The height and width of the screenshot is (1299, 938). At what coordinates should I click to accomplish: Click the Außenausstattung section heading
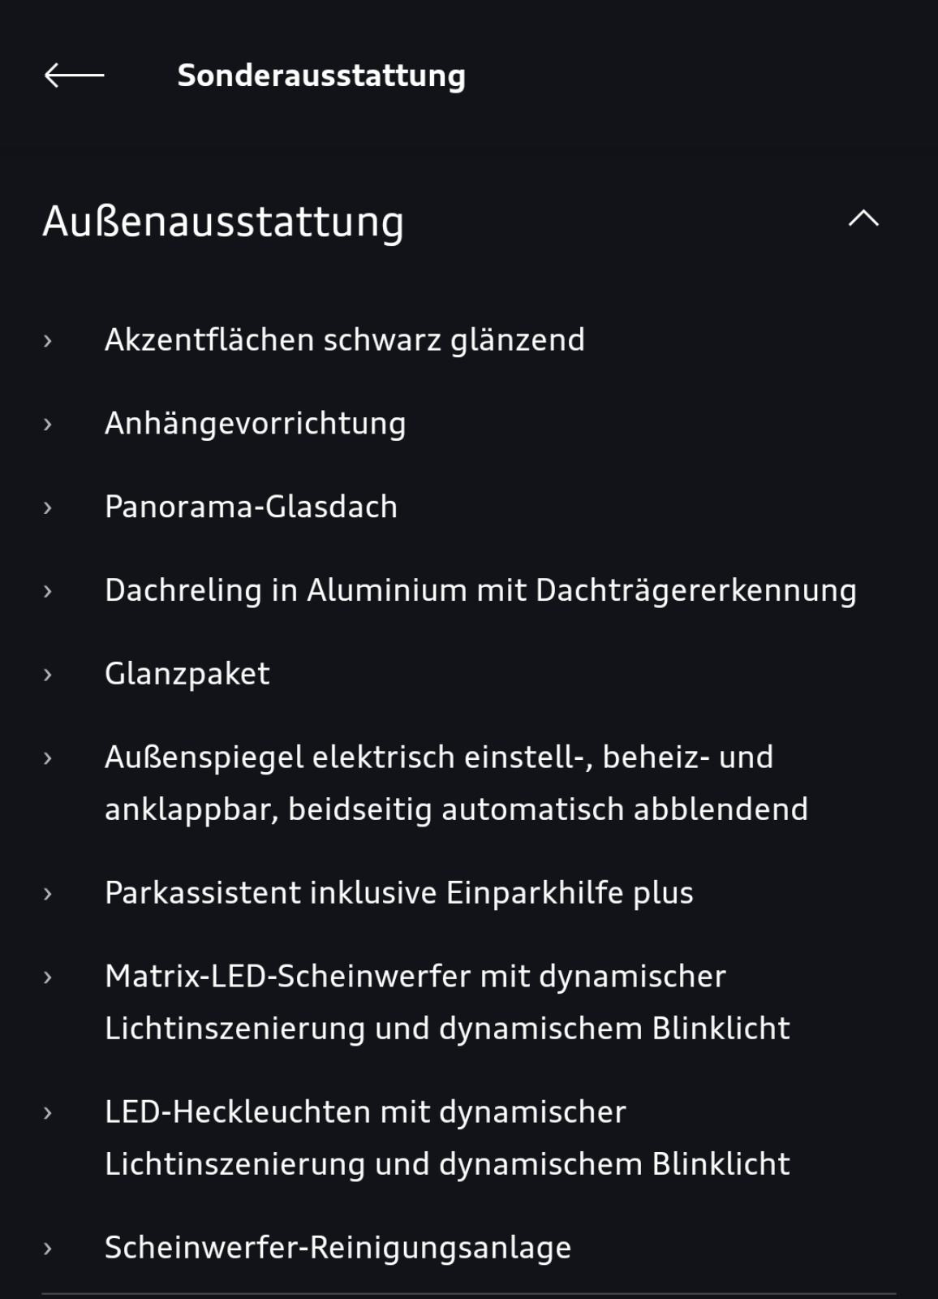[x=223, y=222]
